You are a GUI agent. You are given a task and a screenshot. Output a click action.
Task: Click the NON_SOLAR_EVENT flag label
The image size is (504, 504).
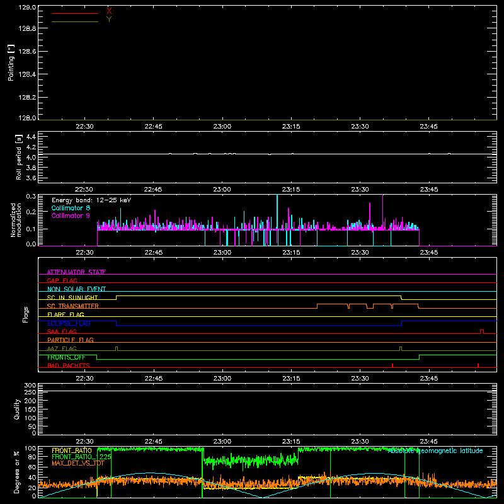click(x=76, y=289)
